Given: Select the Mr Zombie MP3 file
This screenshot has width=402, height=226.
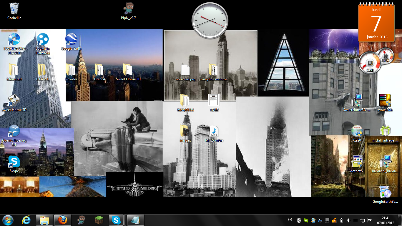Looking at the screenshot, I should [x=214, y=134].
